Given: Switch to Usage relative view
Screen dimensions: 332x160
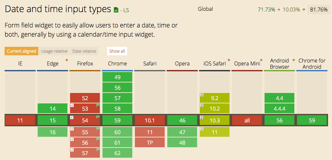Looking at the screenshot, I should point(54,51).
